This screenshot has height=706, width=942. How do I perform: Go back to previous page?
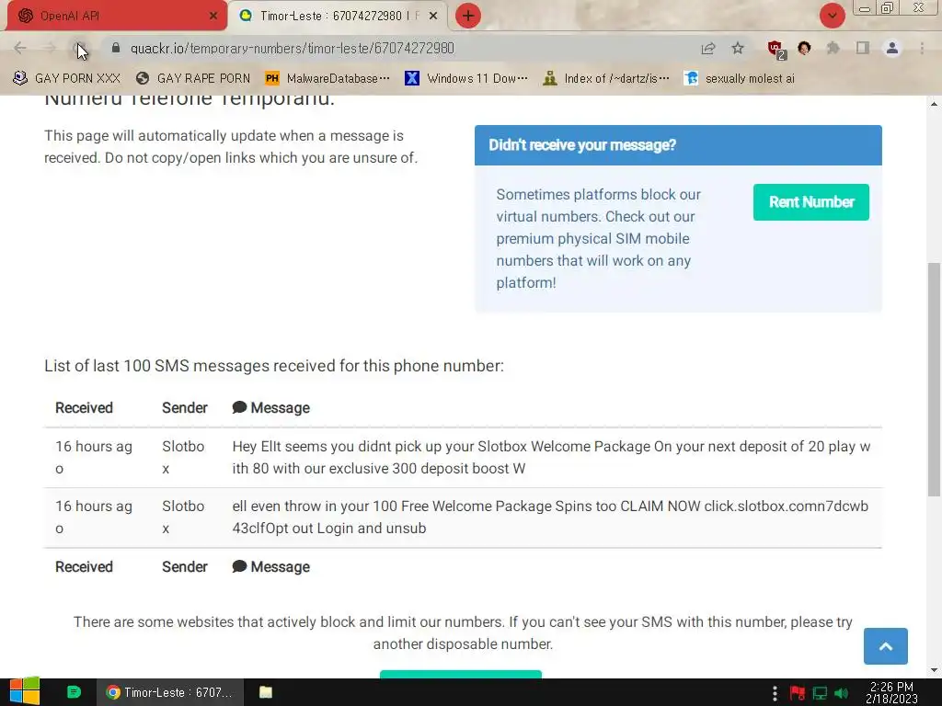(20, 48)
